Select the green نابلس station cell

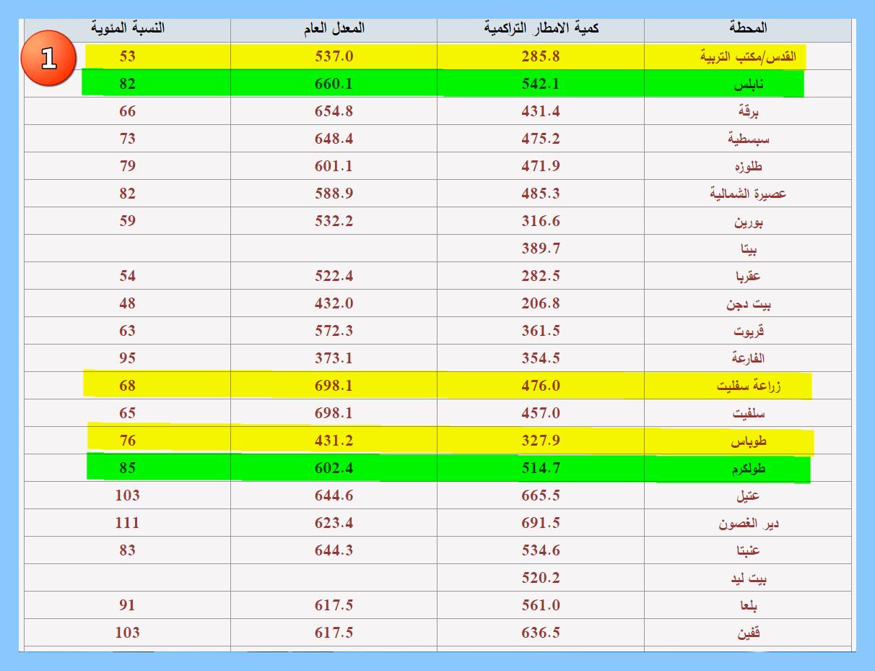[x=748, y=84]
